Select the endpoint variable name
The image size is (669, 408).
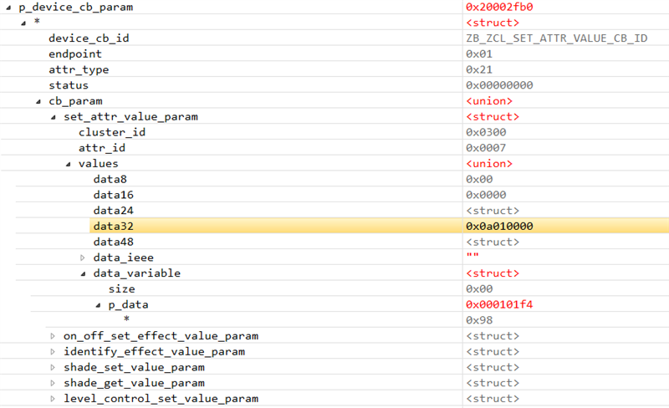pyautogui.click(x=75, y=54)
